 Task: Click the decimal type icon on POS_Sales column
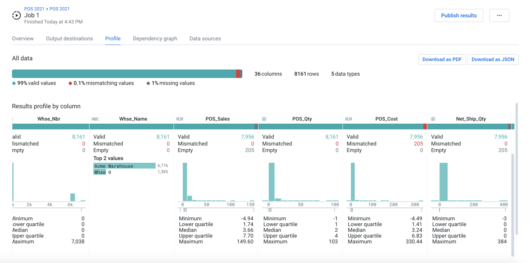pyautogui.click(x=179, y=119)
